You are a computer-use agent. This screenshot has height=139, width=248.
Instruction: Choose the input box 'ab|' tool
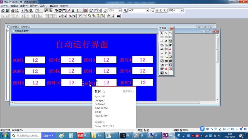(162, 49)
